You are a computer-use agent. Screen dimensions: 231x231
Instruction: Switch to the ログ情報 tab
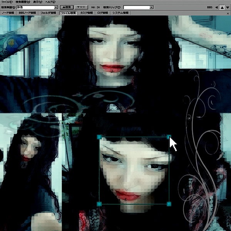[x=102, y=13]
